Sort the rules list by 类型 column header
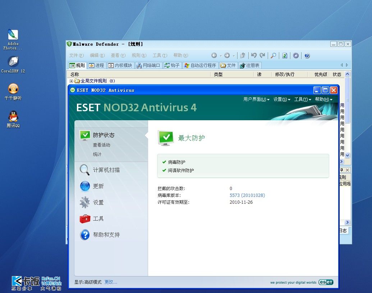Image resolution: width=372 pixels, height=293 pixels. click(x=232, y=75)
